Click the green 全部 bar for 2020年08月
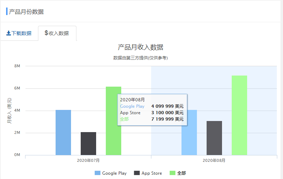 [x=239, y=115]
